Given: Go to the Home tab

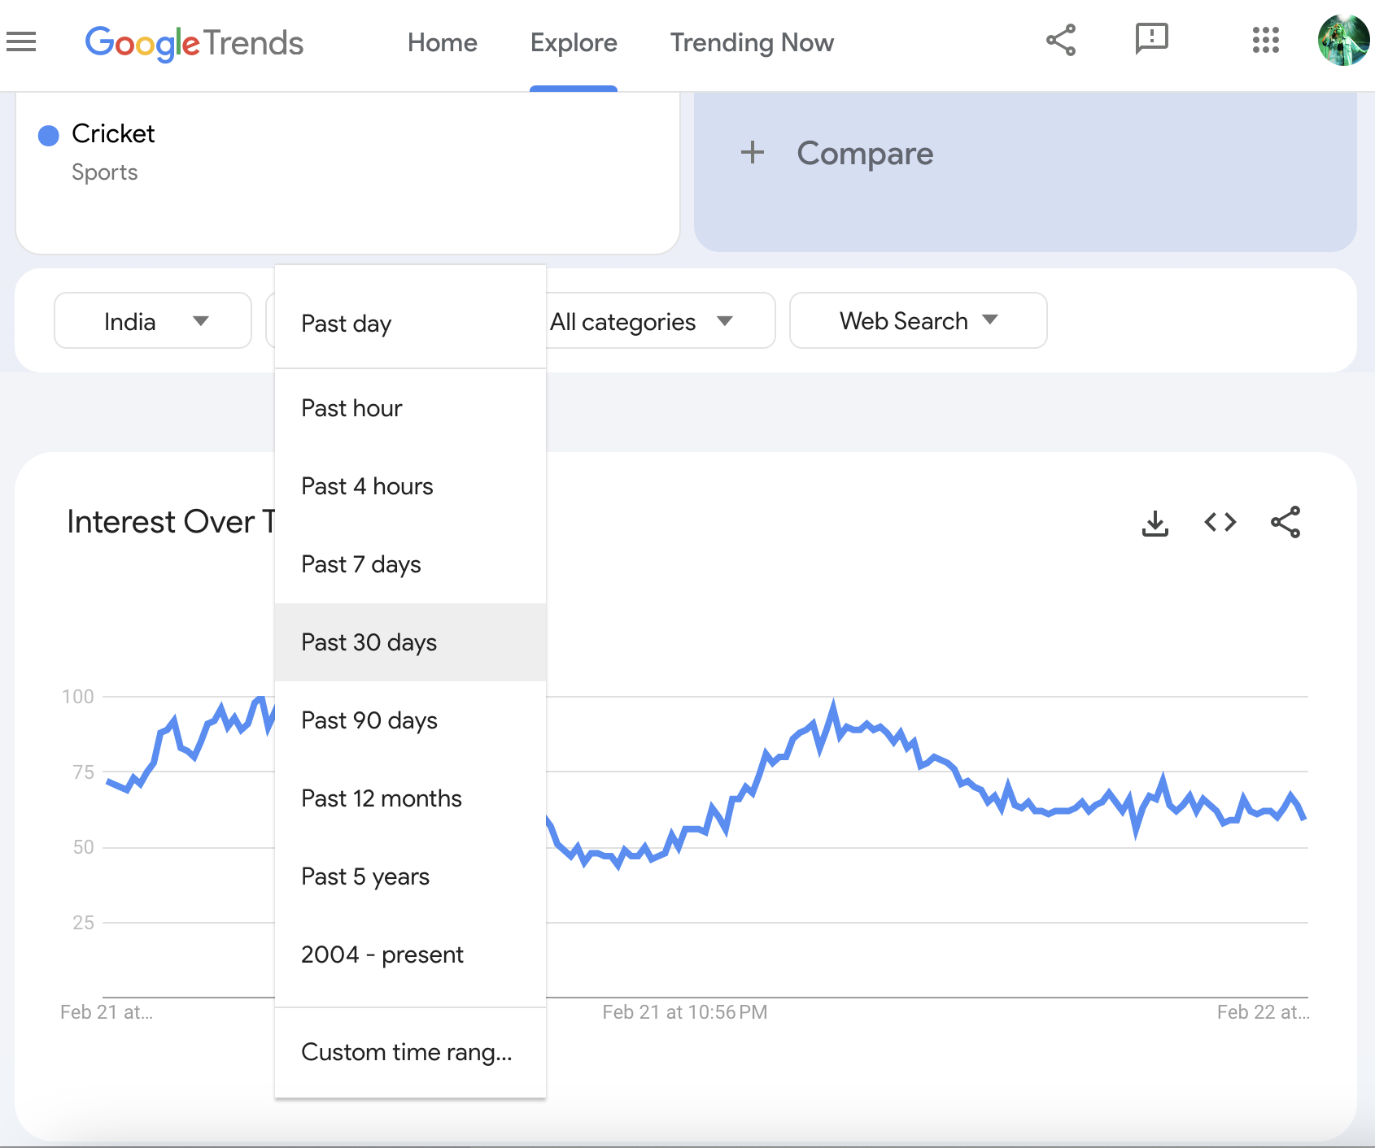Looking at the screenshot, I should click(x=443, y=43).
